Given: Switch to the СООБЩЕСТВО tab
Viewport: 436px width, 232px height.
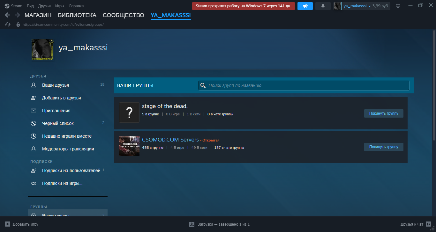Looking at the screenshot, I should pyautogui.click(x=123, y=15).
